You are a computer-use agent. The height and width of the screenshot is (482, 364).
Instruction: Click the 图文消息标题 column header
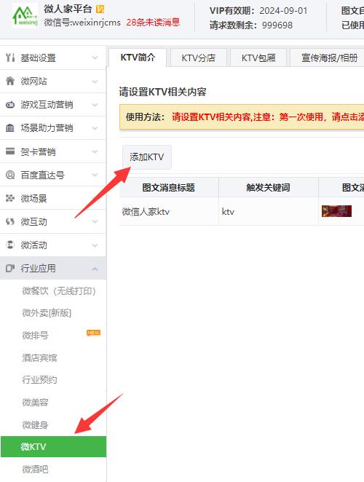pyautogui.click(x=169, y=187)
